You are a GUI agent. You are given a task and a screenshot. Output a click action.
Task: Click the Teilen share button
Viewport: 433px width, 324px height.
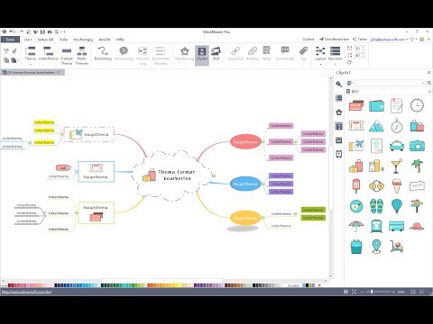pyautogui.click(x=360, y=40)
